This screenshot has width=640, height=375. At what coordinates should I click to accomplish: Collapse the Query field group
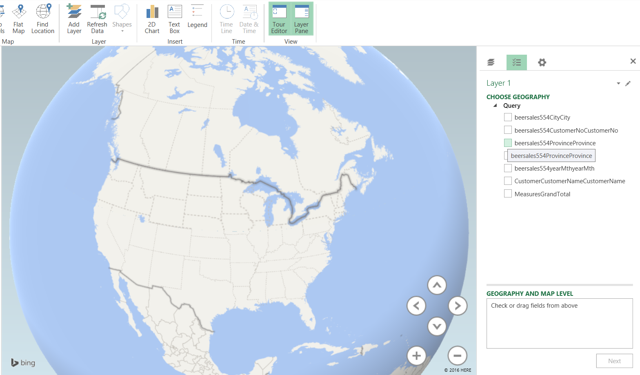(x=496, y=105)
